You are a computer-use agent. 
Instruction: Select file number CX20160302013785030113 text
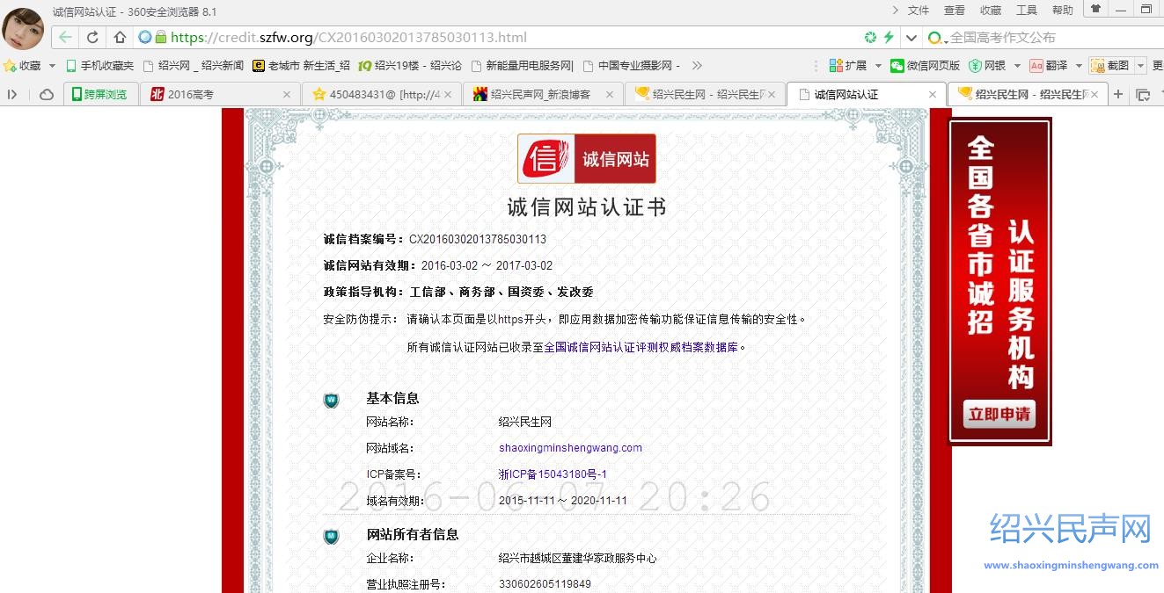point(478,239)
